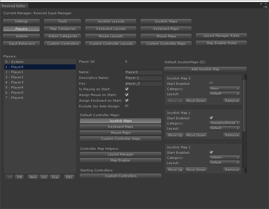Image resolution: width=269 pixels, height=209 pixels.
Task: Open the top Keyboard Maps page button
Action: tap(166, 29)
